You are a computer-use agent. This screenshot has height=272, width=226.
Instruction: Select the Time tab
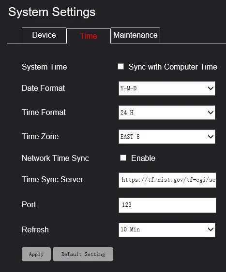pos(89,36)
